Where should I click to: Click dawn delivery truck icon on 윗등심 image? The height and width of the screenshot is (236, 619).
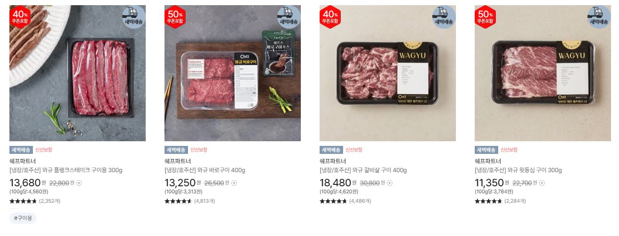tap(599, 17)
